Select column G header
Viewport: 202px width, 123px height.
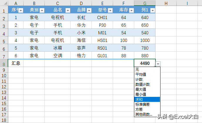[145, 3]
